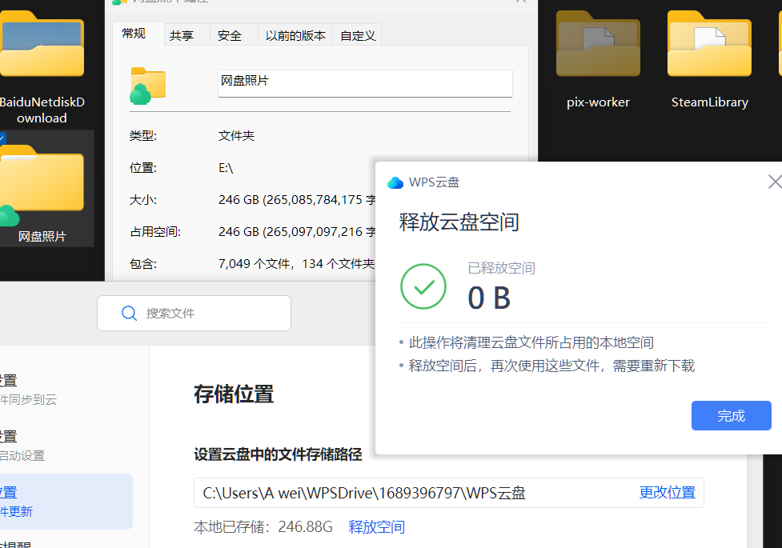
Task: Click the 大小 value 246 GB (265,085,784,175
Action: 297,199
